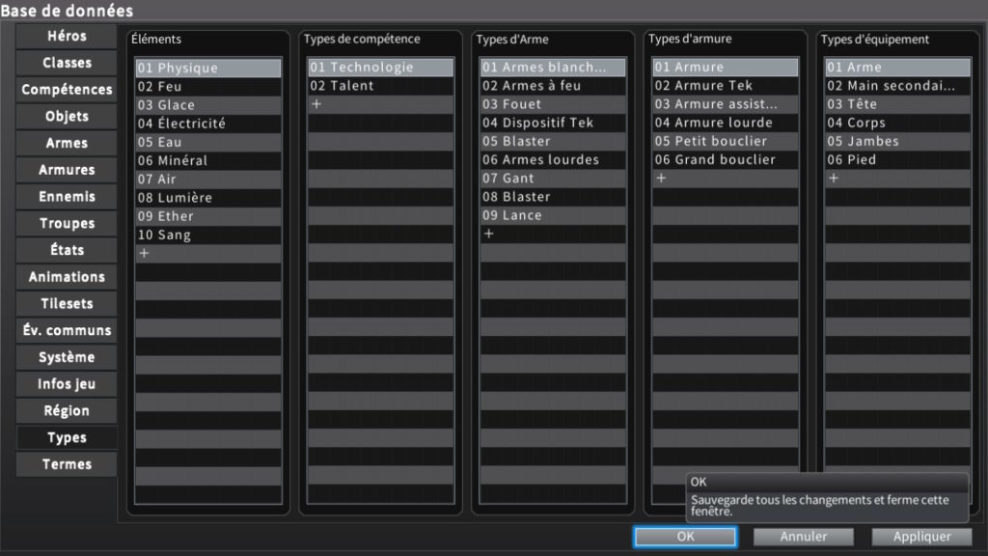Select element 02 Feu

tap(208, 86)
